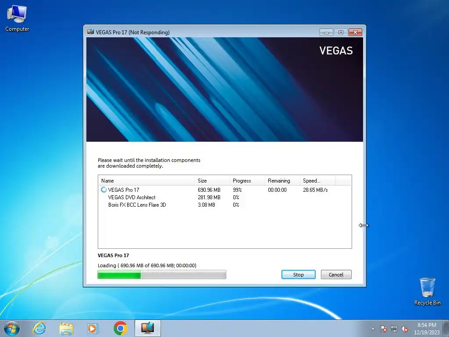
Task: Select the VEGAS DVD Architect row
Action: point(224,197)
